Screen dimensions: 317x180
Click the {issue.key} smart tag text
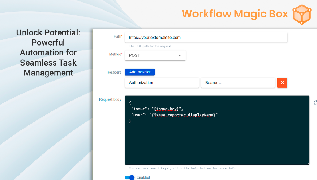tap(166, 109)
